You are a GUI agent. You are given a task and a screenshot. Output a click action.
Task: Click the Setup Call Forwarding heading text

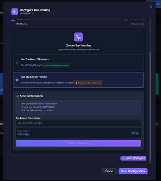pyautogui.click(x=31, y=96)
